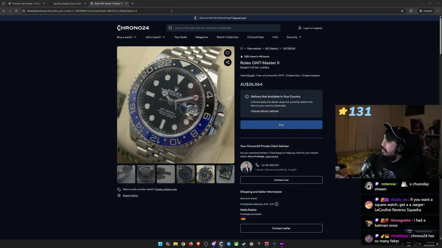Click the blue Buy button
442x248 pixels.
tap(281, 125)
